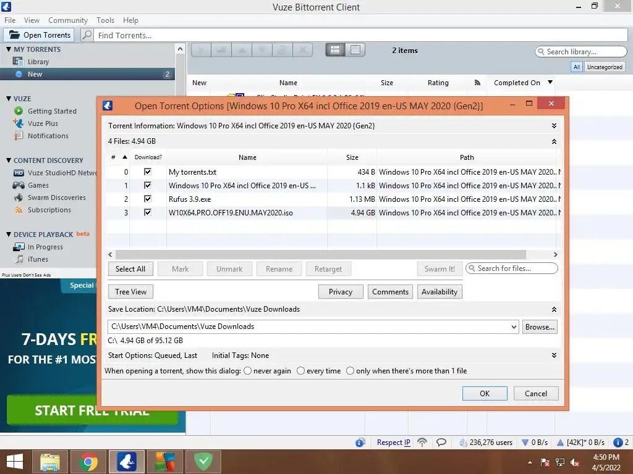
Task: Open the Help menu
Action: pos(130,20)
